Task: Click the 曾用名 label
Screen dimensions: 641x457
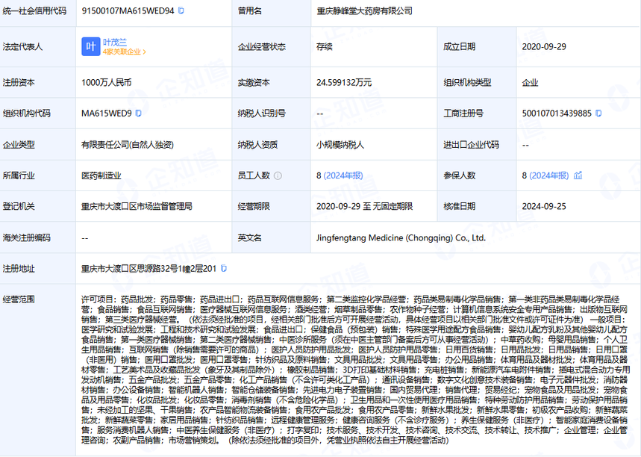Action: [x=250, y=11]
